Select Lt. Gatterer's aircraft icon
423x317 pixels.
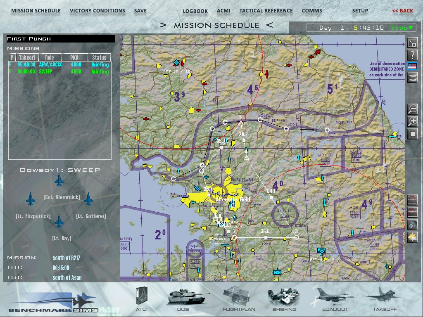[x=88, y=199]
